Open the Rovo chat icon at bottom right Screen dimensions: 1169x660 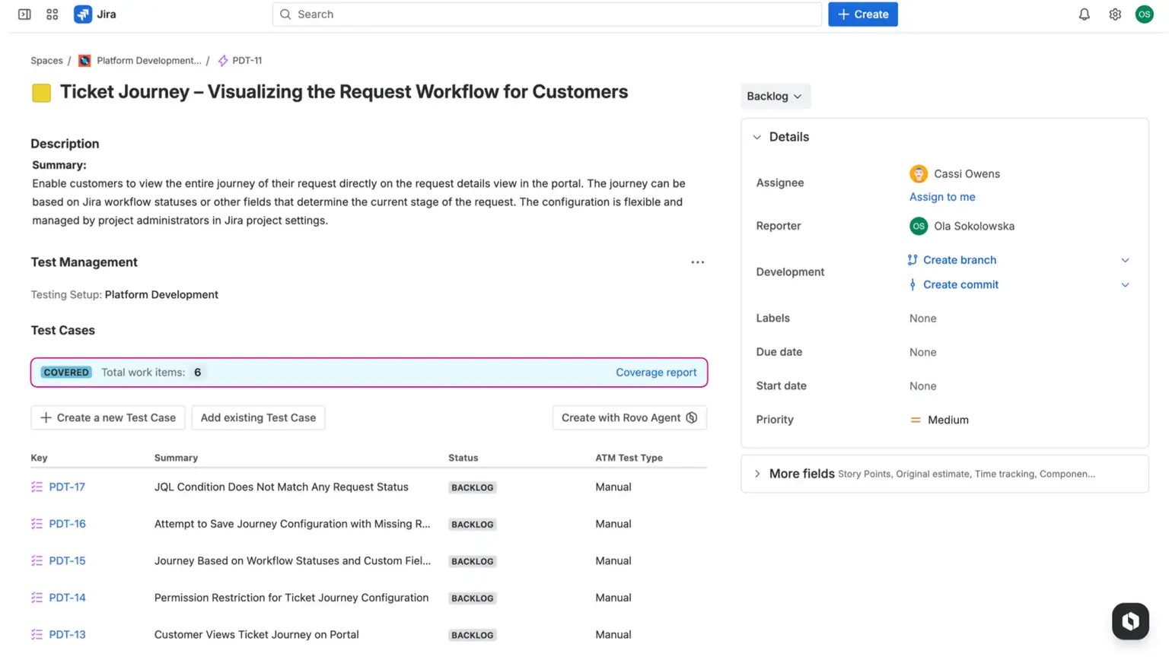point(1130,621)
